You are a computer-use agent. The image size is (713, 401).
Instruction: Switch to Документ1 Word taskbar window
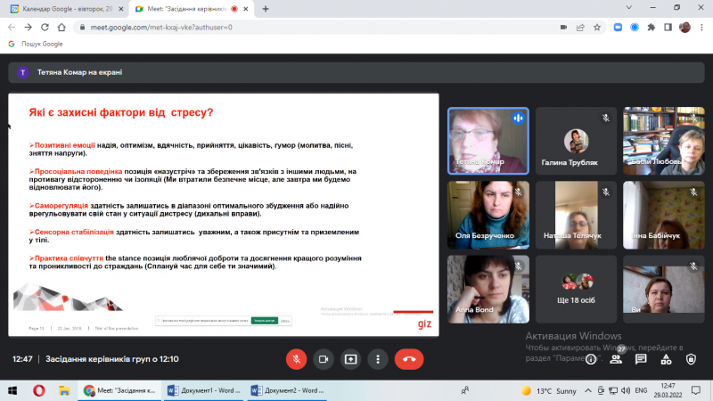coord(204,390)
